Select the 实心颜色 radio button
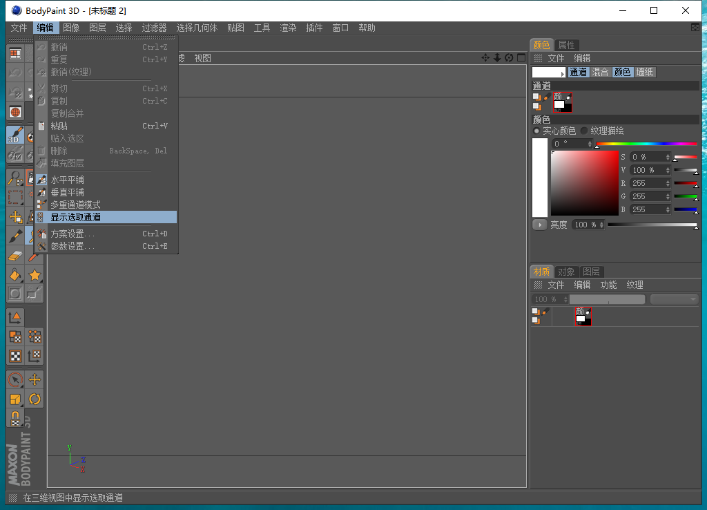Image resolution: width=707 pixels, height=510 pixels. pos(536,131)
